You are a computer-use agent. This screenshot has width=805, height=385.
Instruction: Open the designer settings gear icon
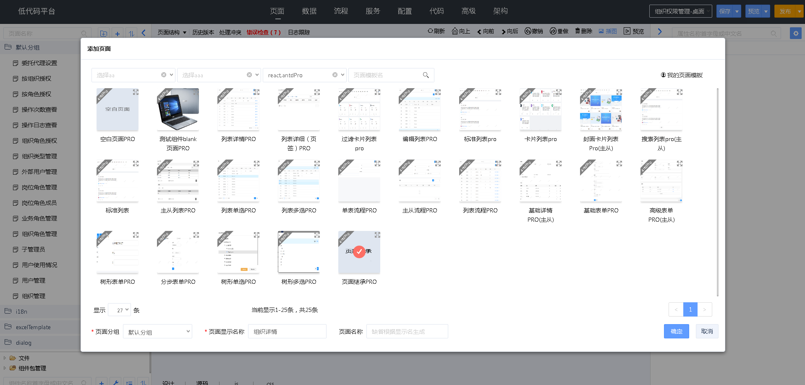click(x=795, y=33)
